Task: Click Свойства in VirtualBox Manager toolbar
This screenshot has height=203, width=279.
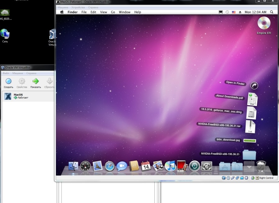Action: (x=22, y=83)
